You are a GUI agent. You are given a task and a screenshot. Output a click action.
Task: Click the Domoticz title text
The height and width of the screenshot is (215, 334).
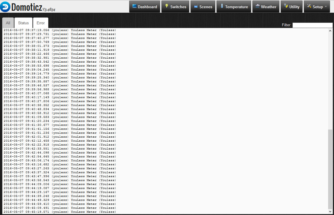pyautogui.click(x=27, y=7)
